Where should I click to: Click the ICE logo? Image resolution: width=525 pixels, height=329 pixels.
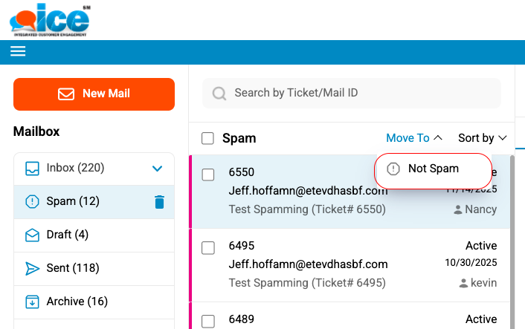pos(49,19)
